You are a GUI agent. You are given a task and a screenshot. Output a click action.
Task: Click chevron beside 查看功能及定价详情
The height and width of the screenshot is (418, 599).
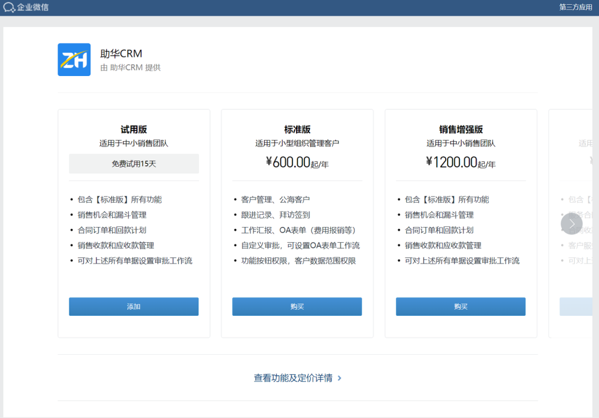pos(339,378)
